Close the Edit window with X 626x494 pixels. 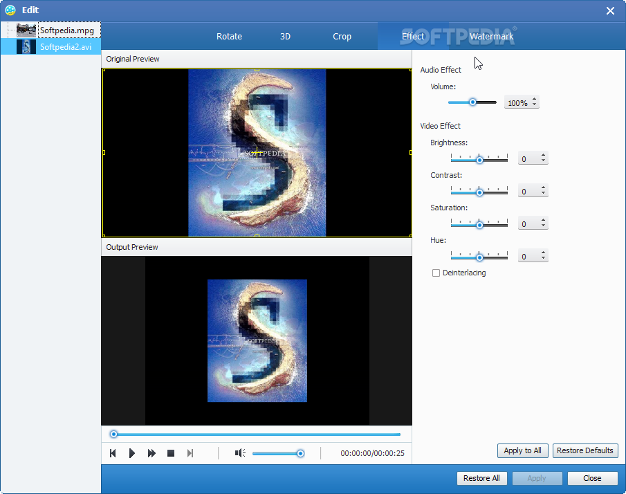point(610,11)
